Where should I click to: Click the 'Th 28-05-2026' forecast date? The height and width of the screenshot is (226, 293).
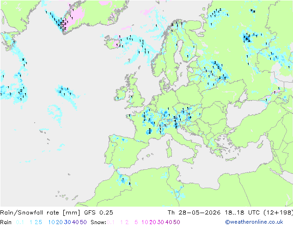194,213
